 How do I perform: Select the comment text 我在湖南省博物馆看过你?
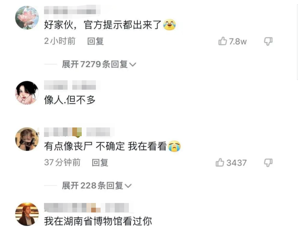click(98, 221)
